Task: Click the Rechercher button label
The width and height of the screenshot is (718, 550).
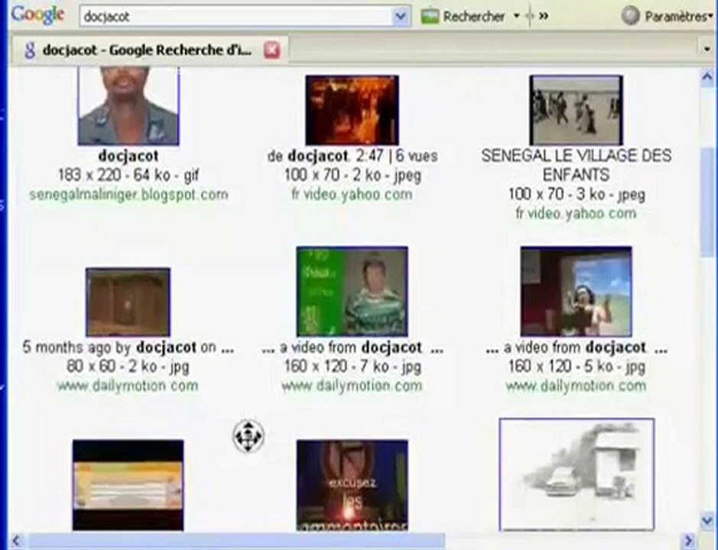Action: click(473, 17)
